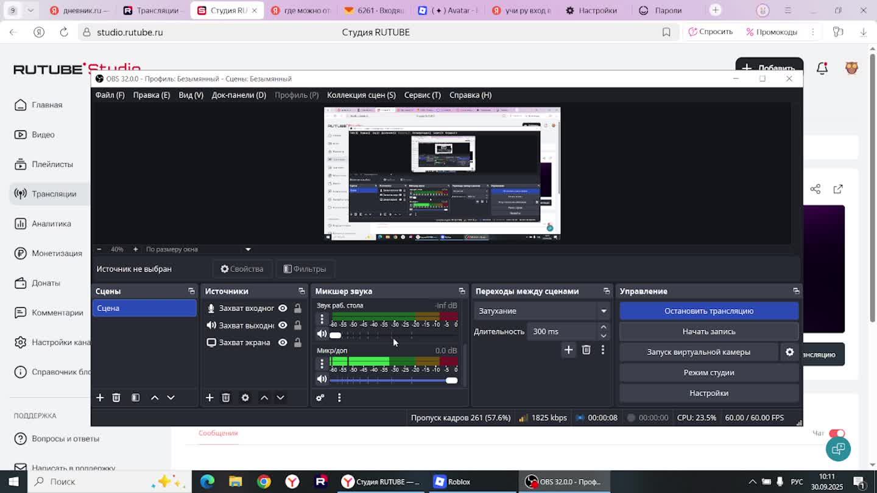This screenshot has height=493, width=877.
Task: Pop out the Источники dock panel
Action: pyautogui.click(x=301, y=291)
